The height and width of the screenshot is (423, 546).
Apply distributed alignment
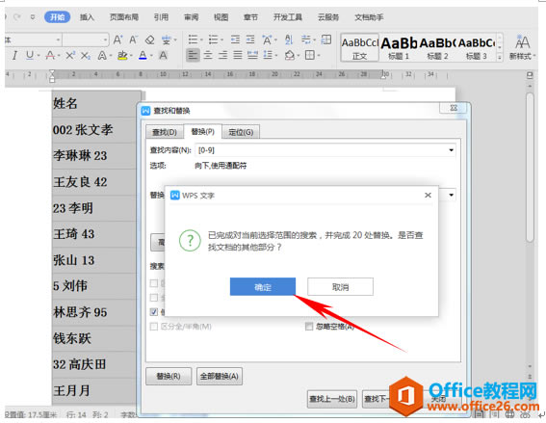[253, 55]
